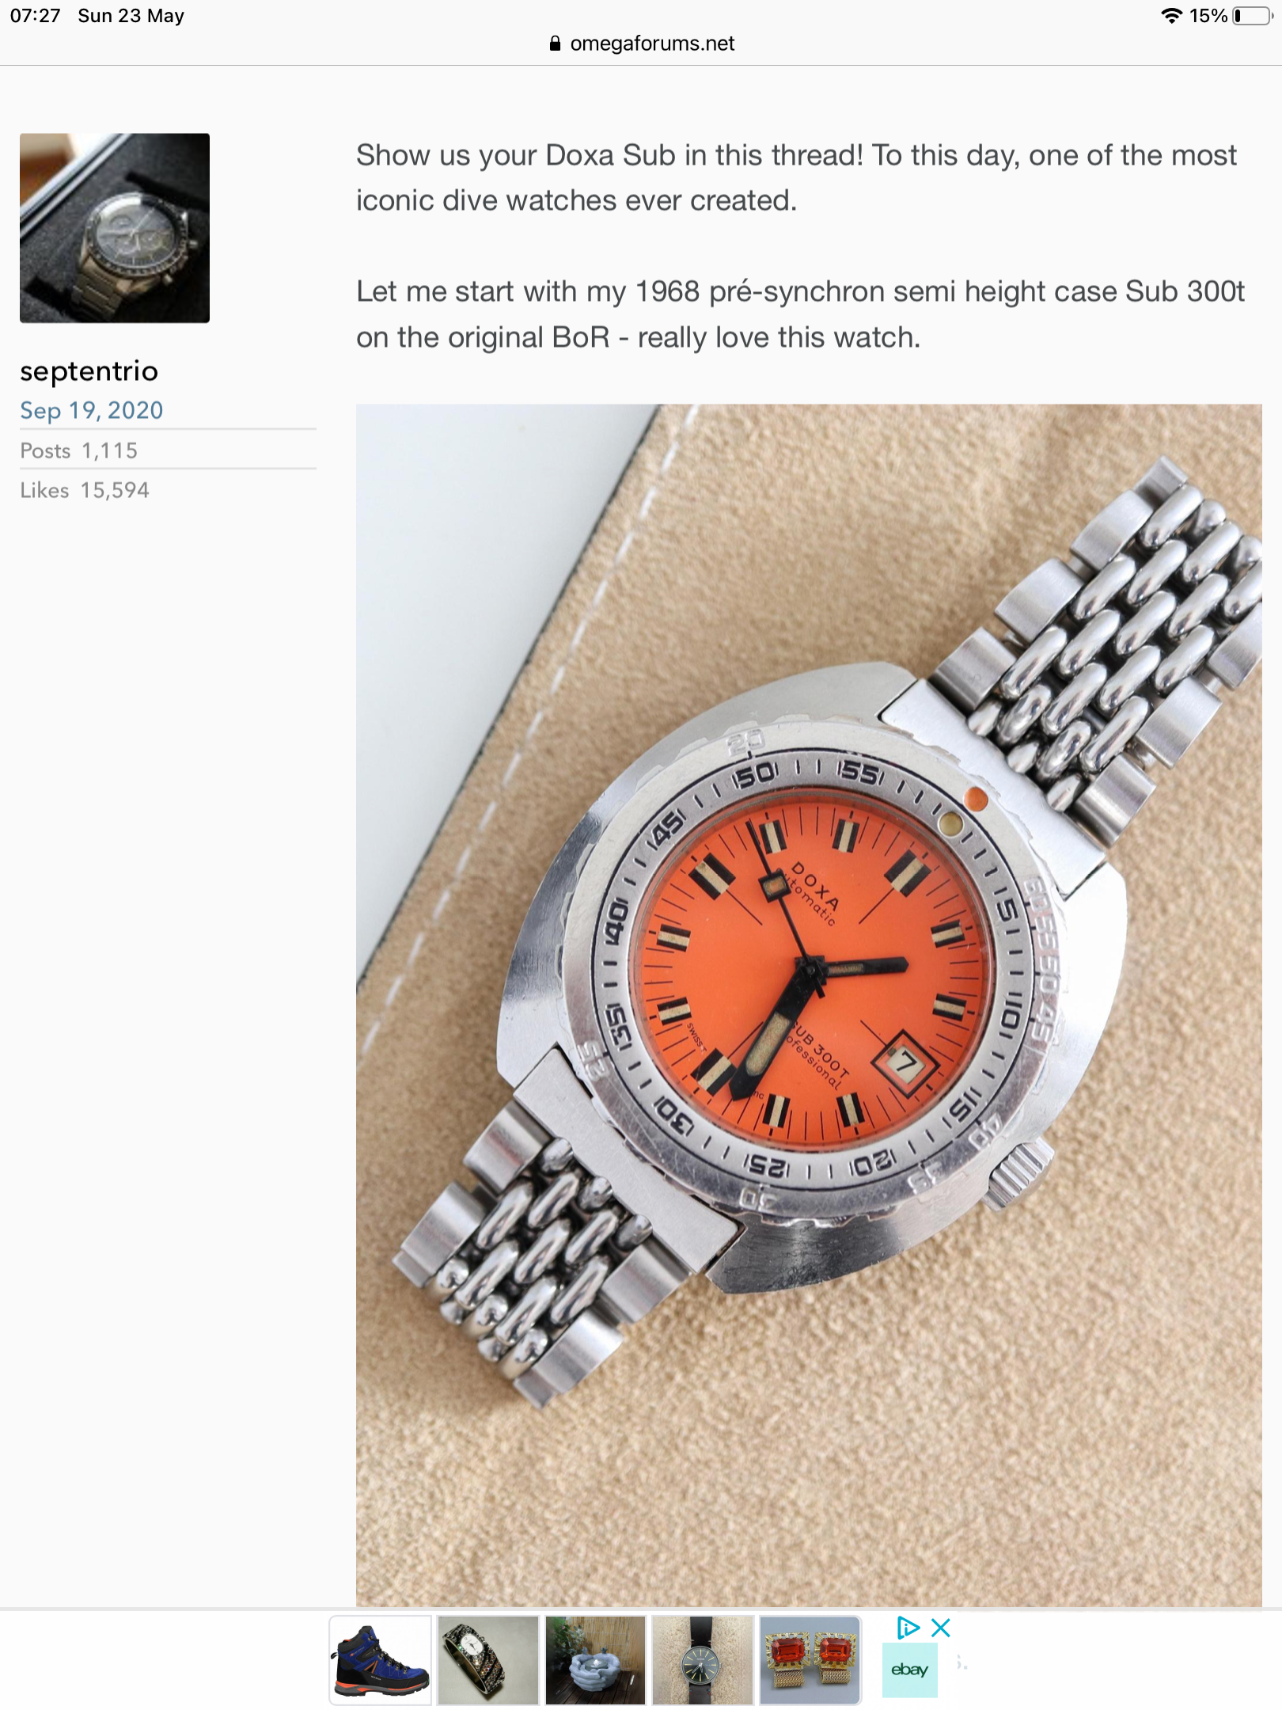Tap the Wi-Fi status icon
This screenshot has height=1710, width=1282.
coord(1172,16)
